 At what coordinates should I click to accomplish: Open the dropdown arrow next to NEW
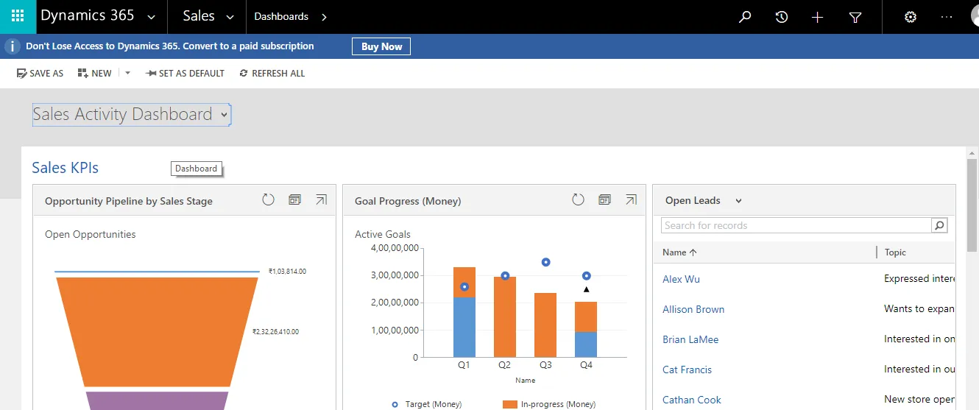[x=127, y=73]
